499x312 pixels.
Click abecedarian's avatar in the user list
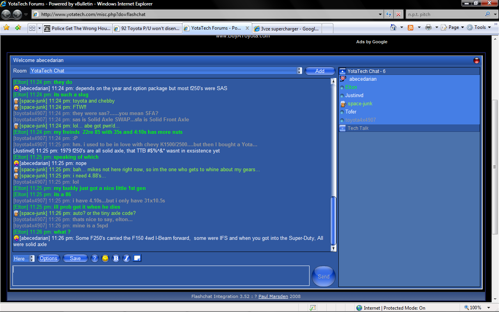tap(343, 79)
